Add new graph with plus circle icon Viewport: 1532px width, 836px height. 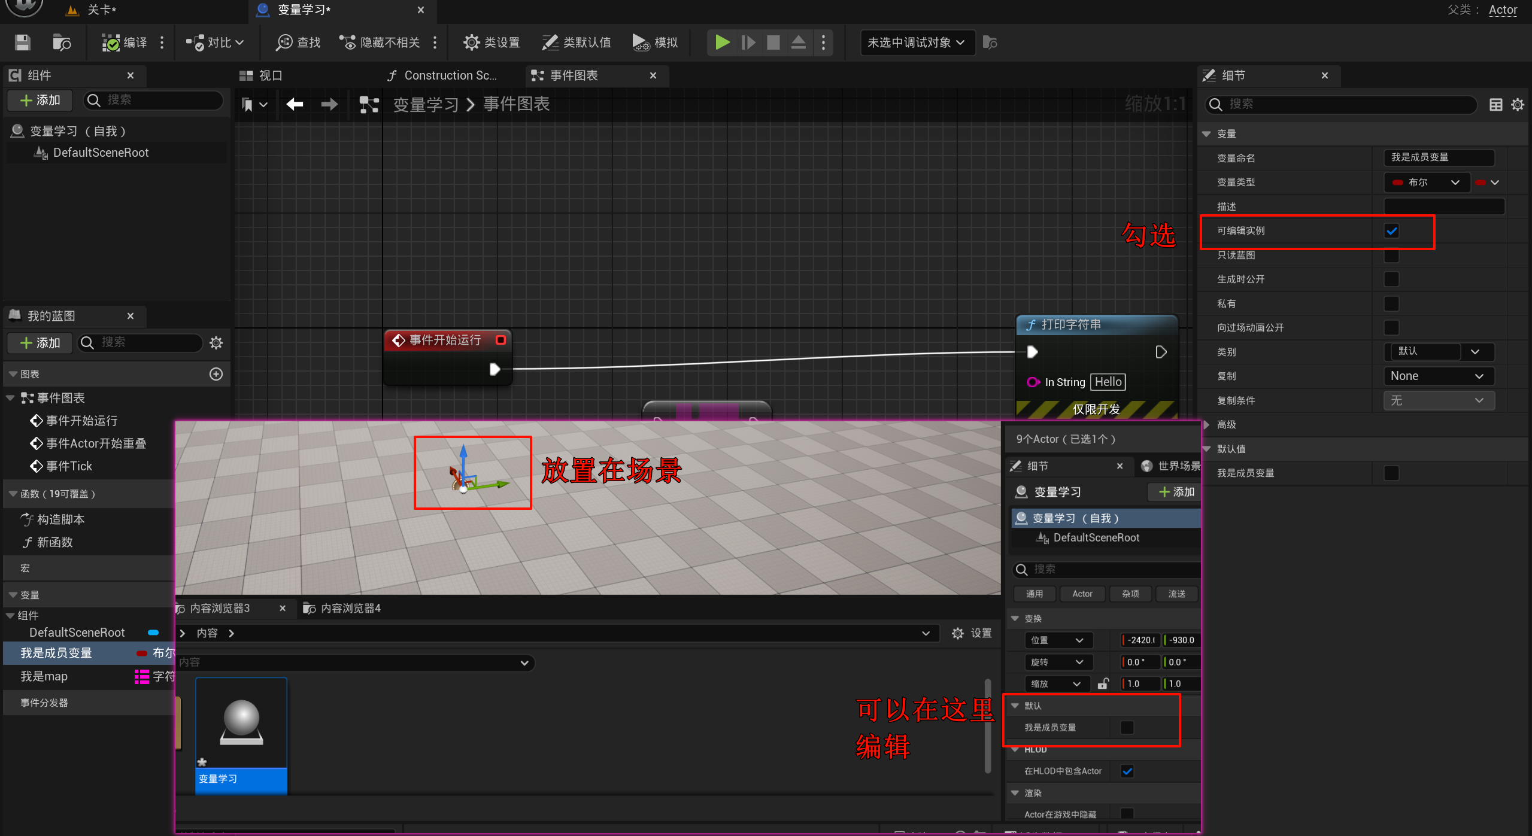pos(216,374)
